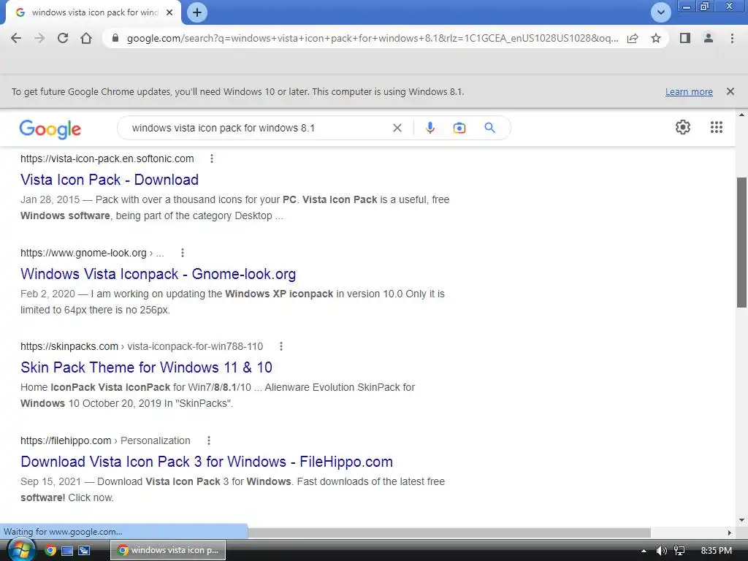Share this page from the address bar
748x561 pixels.
coord(633,38)
